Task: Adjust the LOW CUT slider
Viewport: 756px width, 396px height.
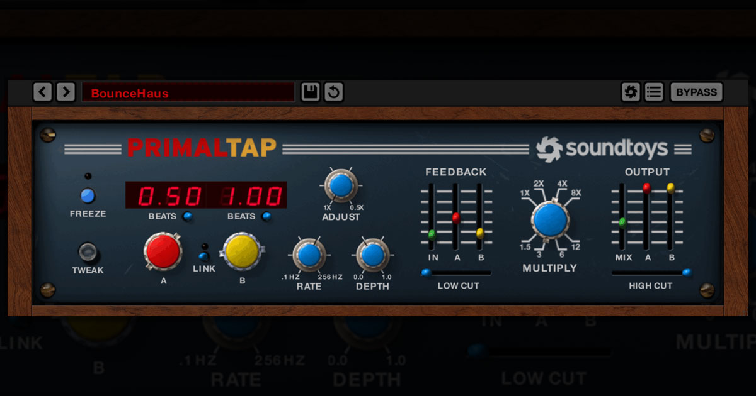Action: [428, 271]
